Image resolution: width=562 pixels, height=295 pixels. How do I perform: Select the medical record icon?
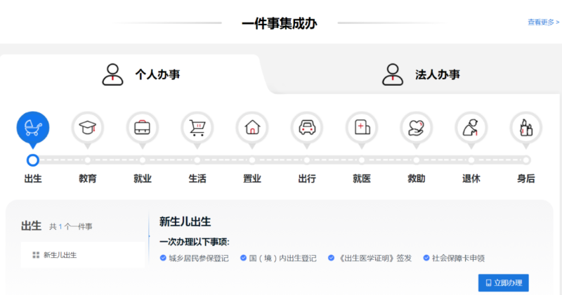pyautogui.click(x=362, y=128)
